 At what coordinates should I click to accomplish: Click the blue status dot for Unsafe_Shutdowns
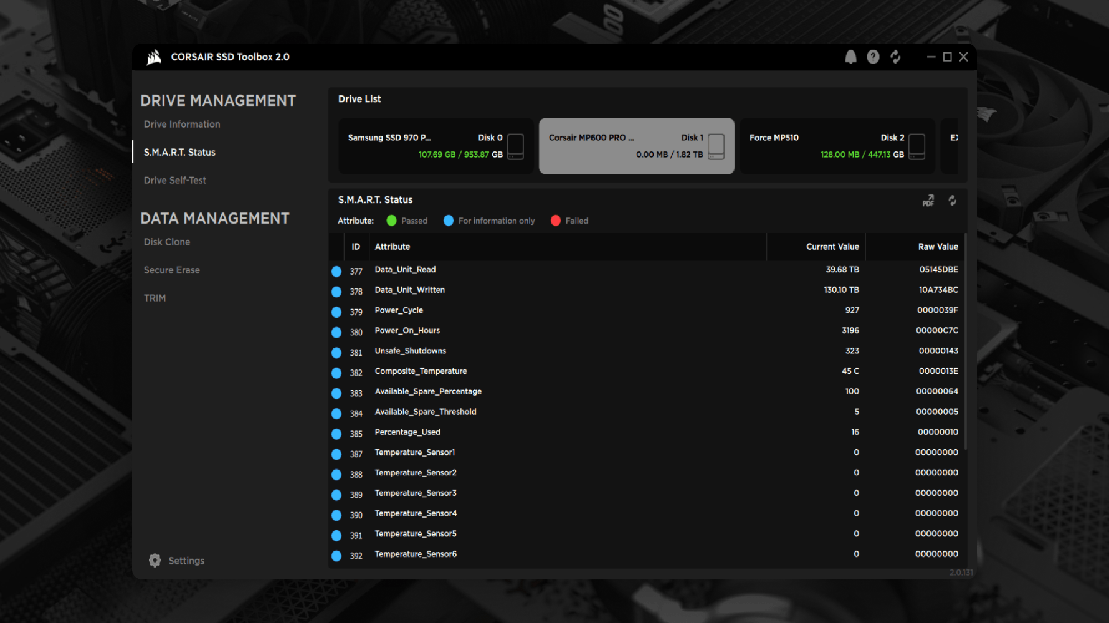pyautogui.click(x=336, y=353)
